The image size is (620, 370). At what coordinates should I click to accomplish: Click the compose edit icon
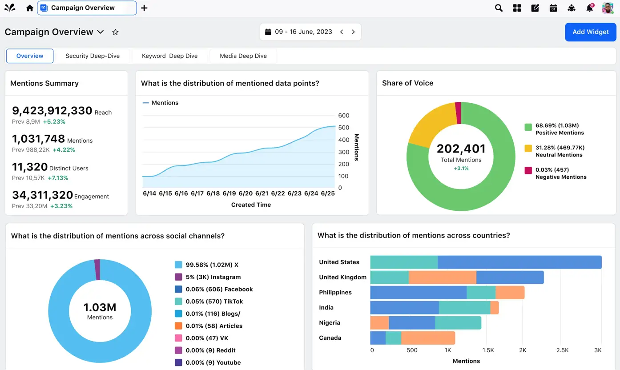pos(535,8)
